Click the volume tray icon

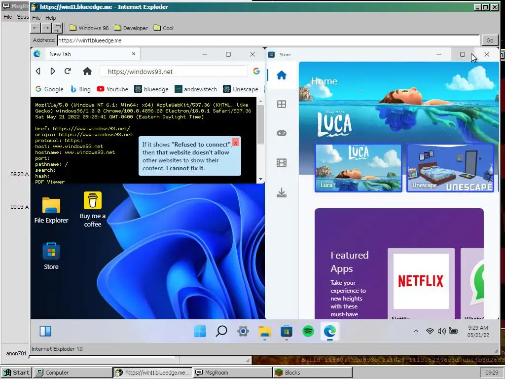[x=441, y=331]
